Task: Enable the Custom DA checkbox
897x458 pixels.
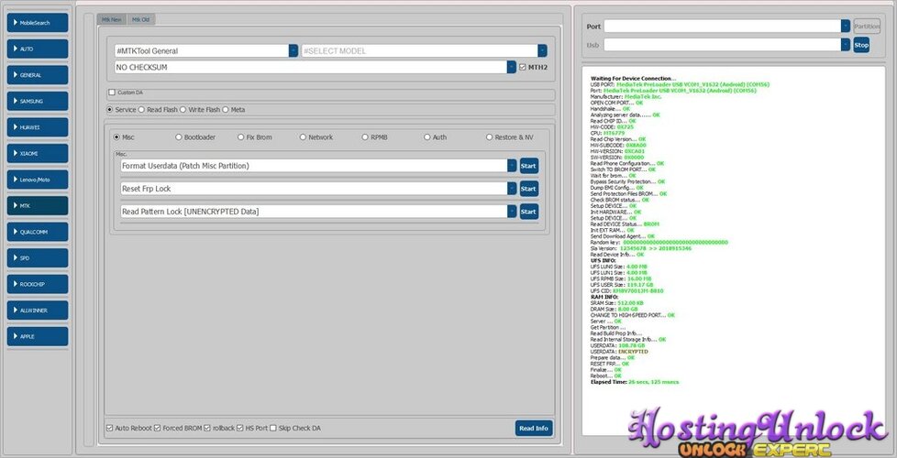Action: tap(112, 93)
